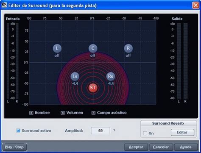Toggle the Volumen checkbox

(x=63, y=113)
